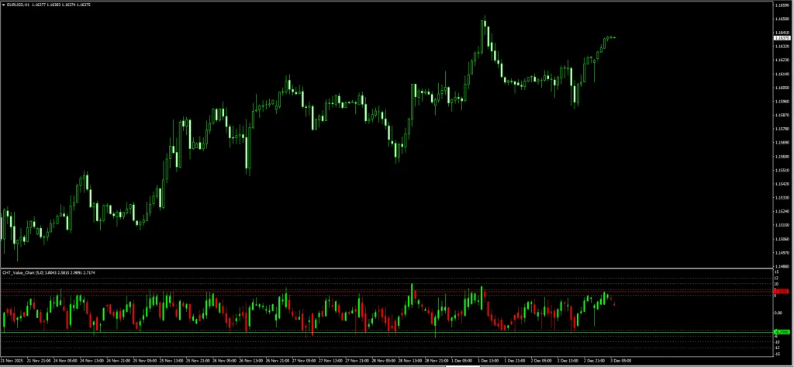The width and height of the screenshot is (794, 367).
Task: Click the 24 Nov 05:00 time label
Action: point(67,361)
